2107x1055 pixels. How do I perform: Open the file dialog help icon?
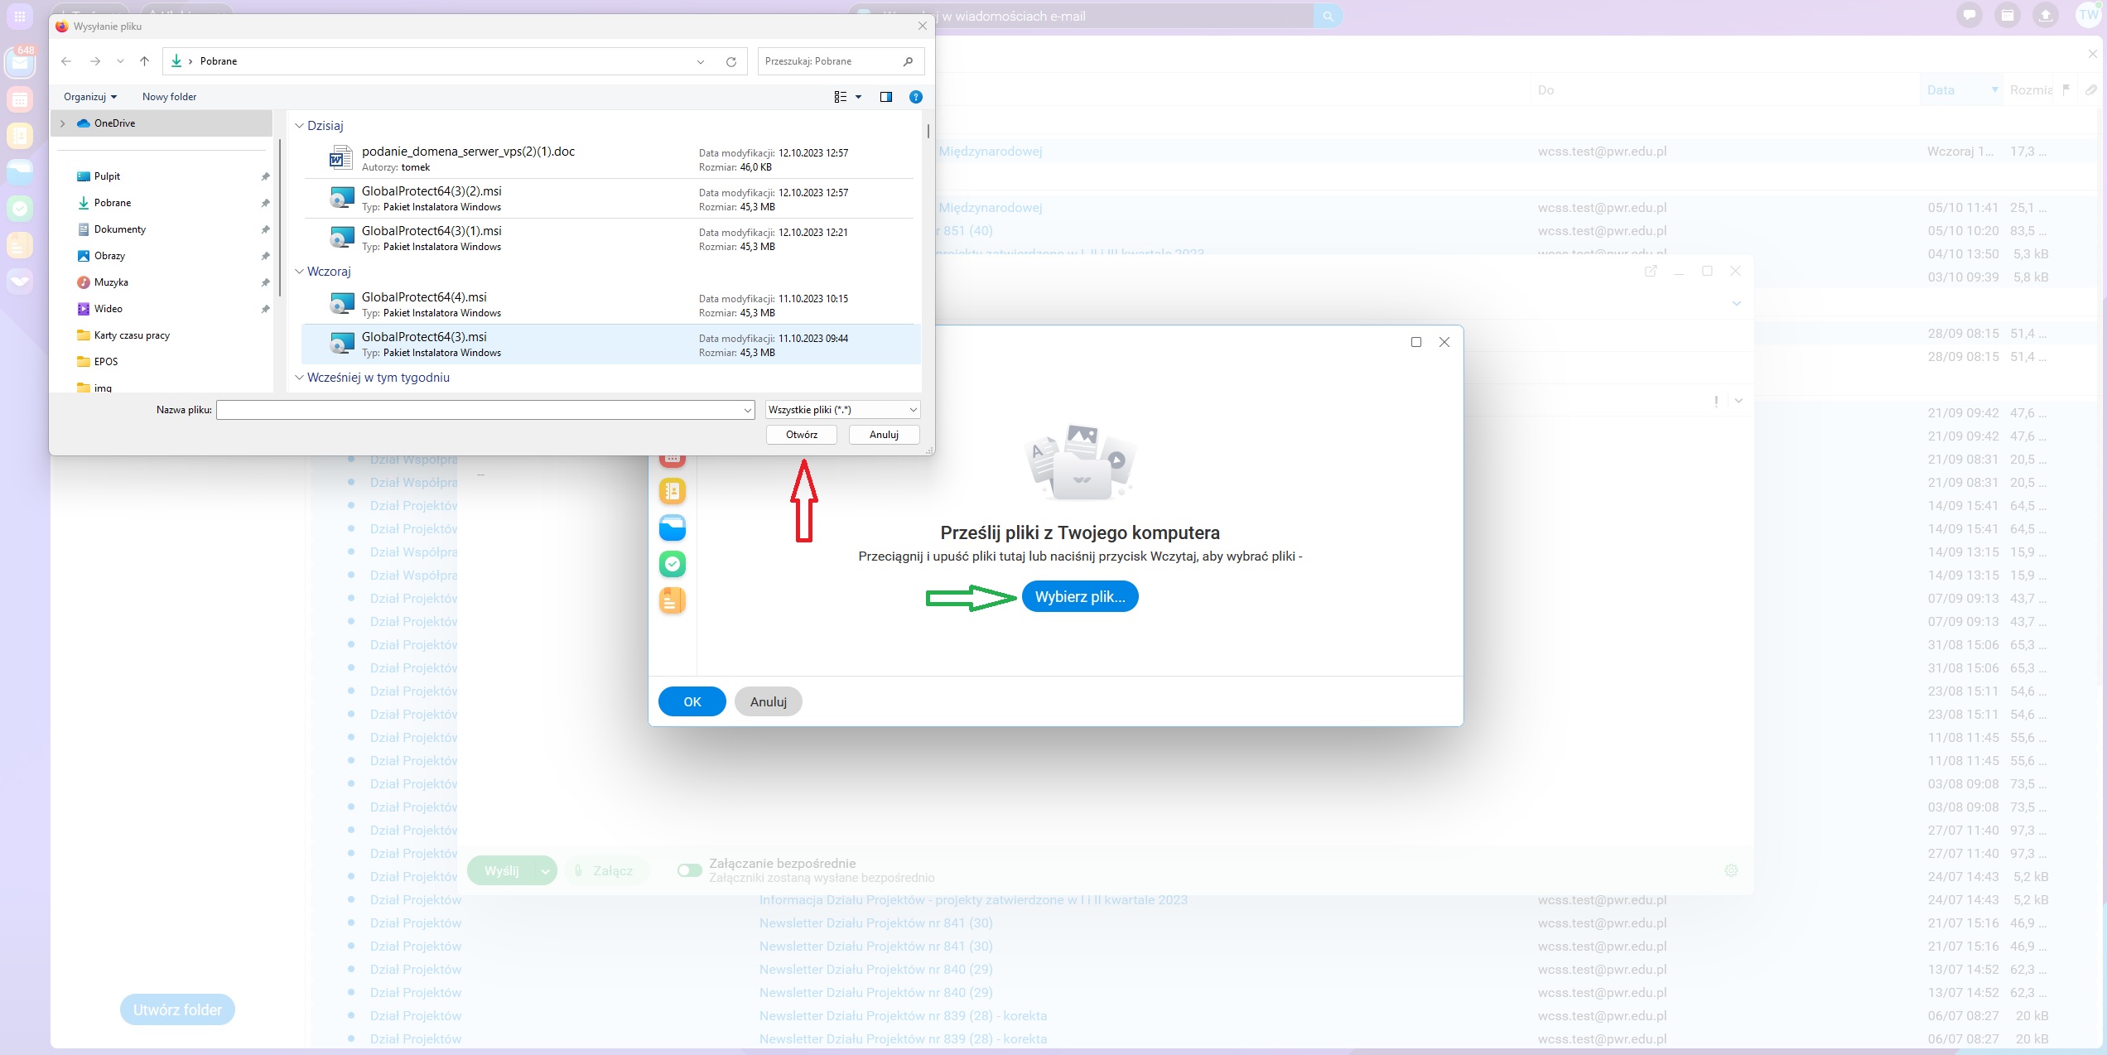pyautogui.click(x=915, y=97)
